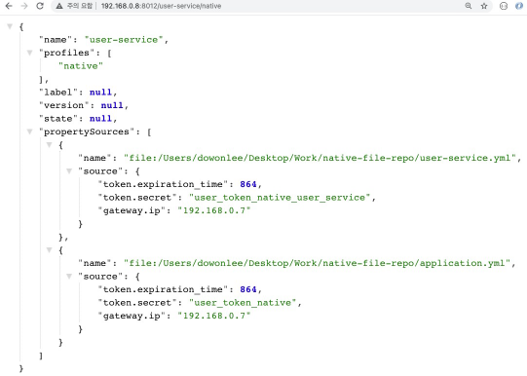
Task: Click the browser forward arrow
Action: pyautogui.click(x=24, y=6)
